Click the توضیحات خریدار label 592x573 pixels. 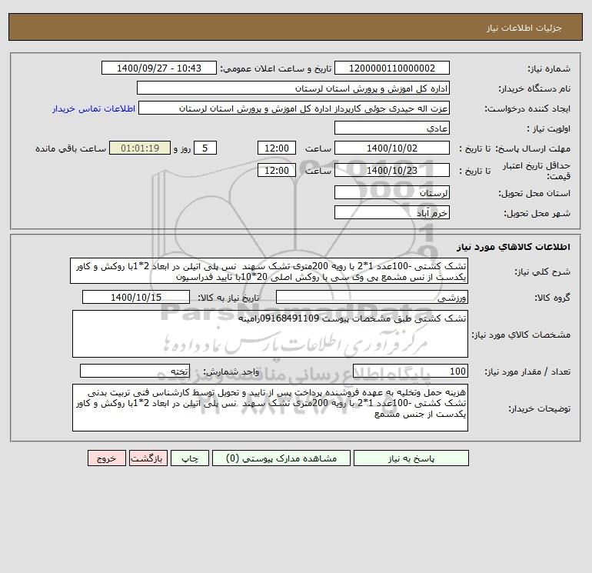(540, 408)
